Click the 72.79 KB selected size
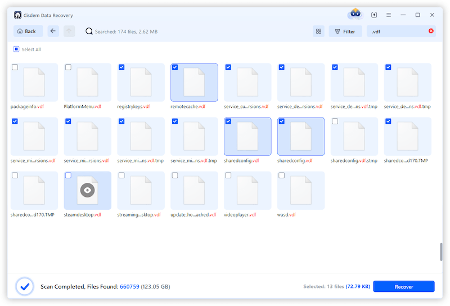The width and height of the screenshot is (450, 306). click(x=358, y=286)
